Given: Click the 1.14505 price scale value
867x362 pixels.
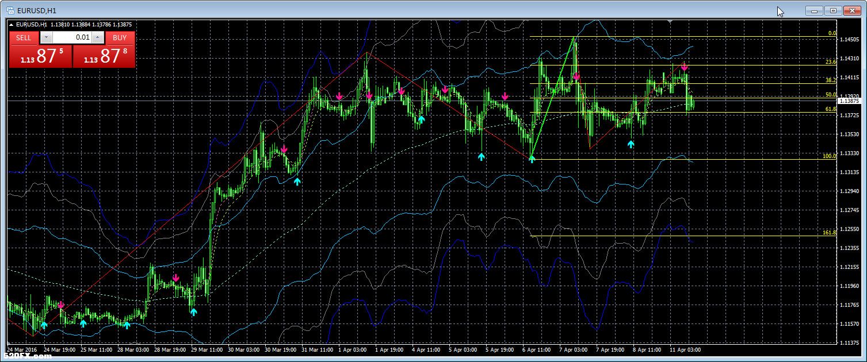Looking at the screenshot, I should [849, 40].
